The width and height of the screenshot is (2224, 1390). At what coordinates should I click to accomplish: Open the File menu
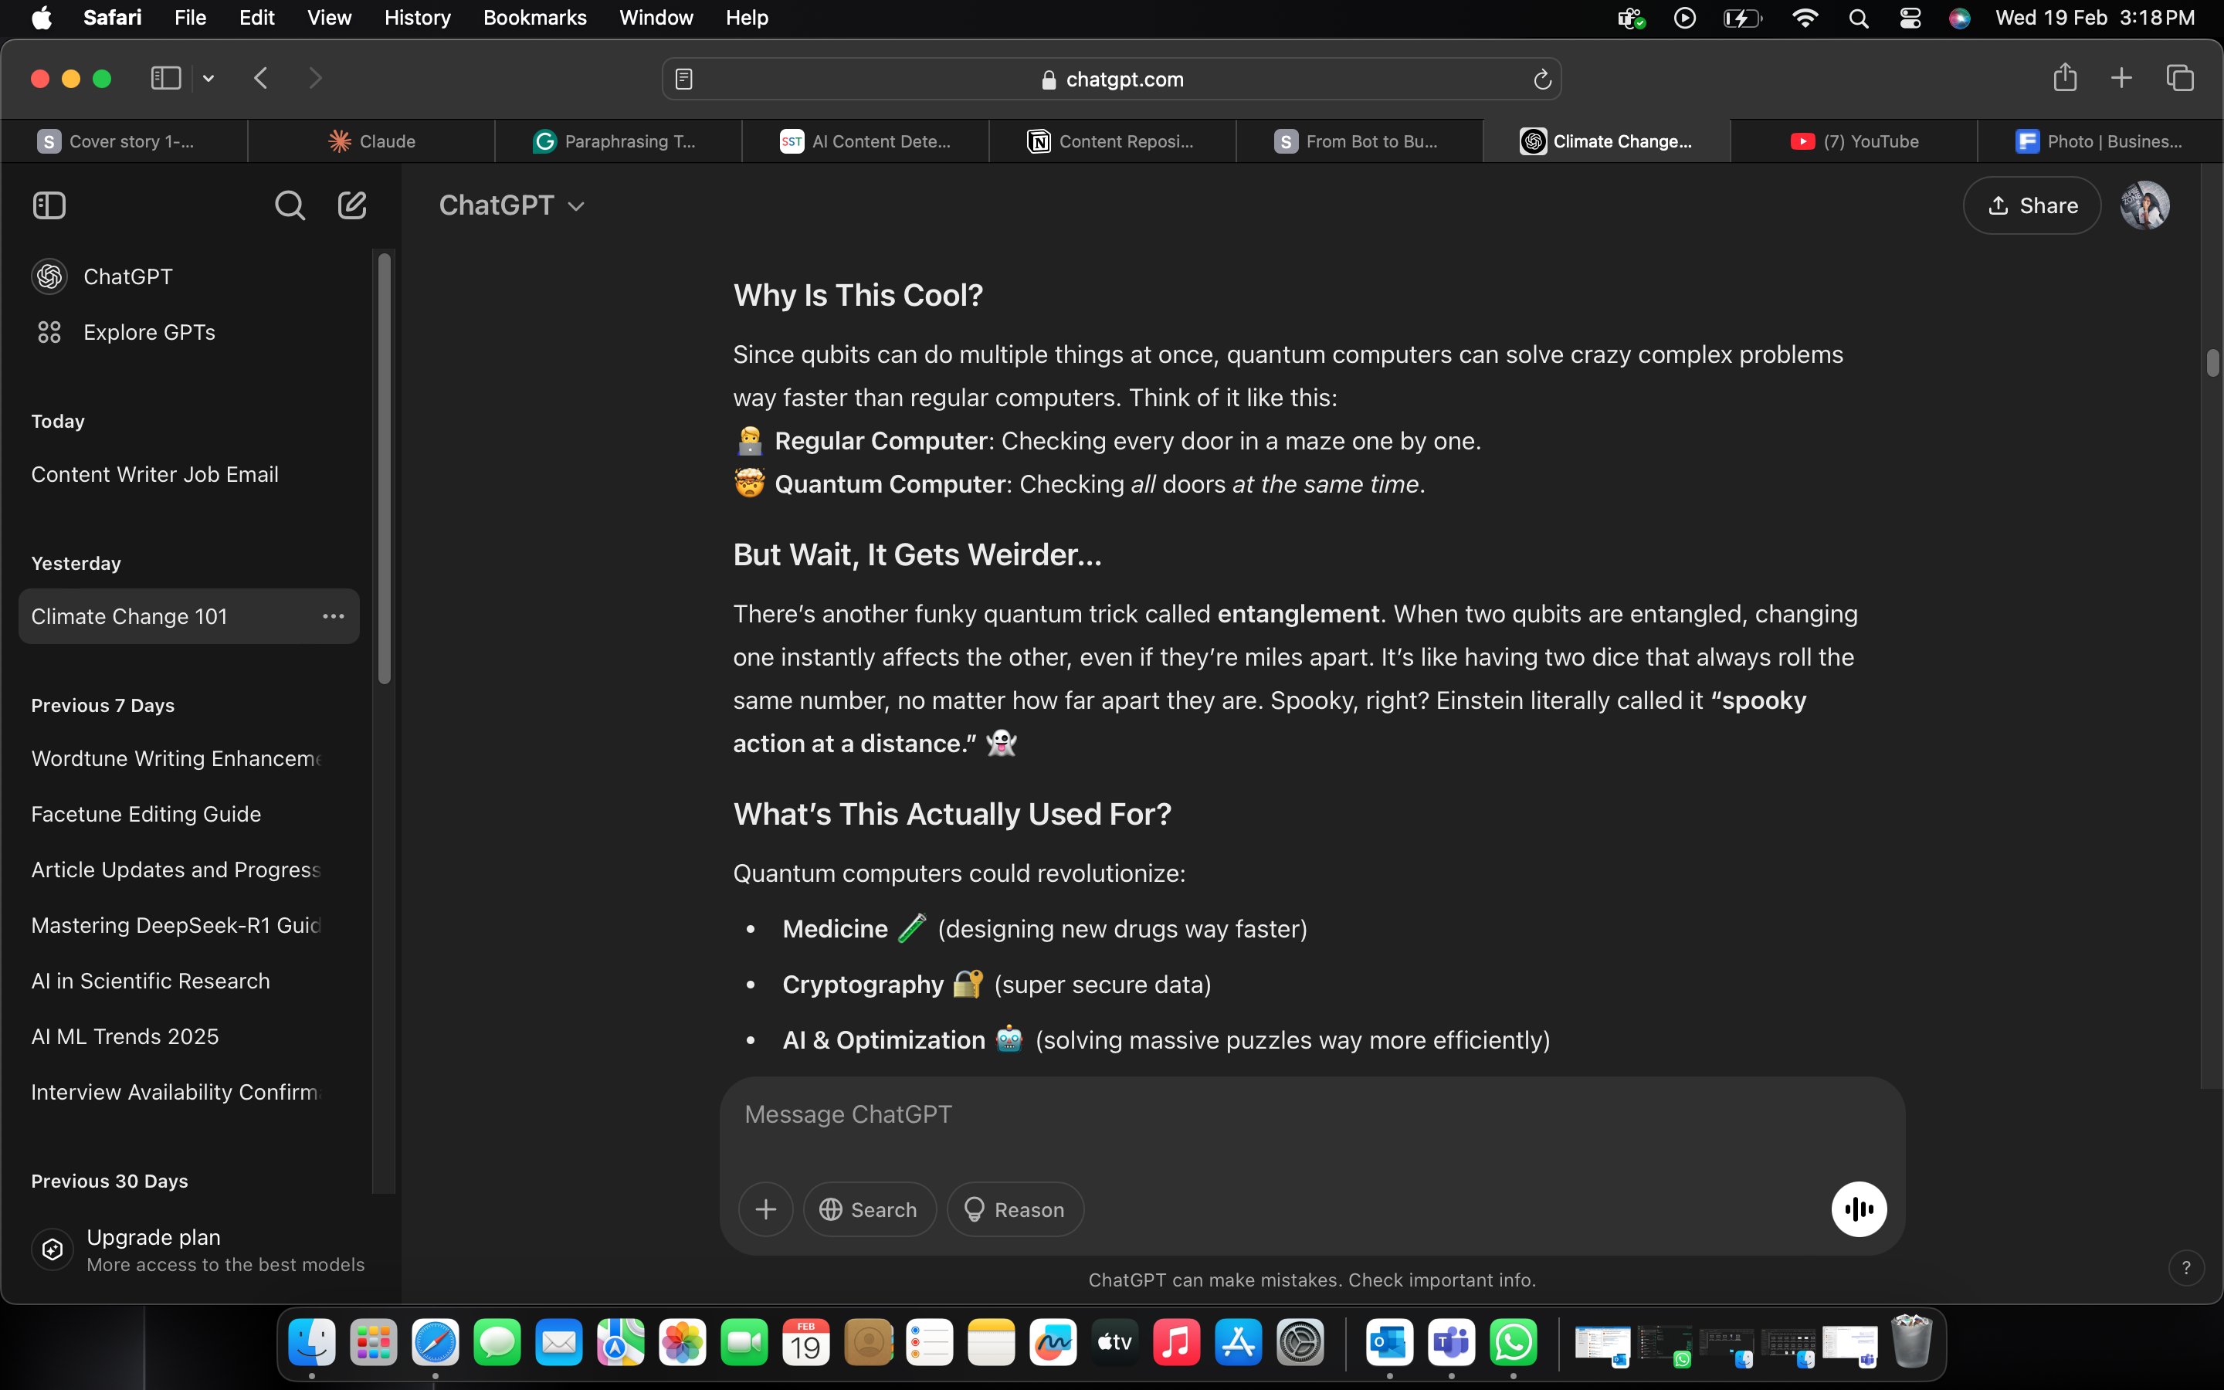(190, 18)
